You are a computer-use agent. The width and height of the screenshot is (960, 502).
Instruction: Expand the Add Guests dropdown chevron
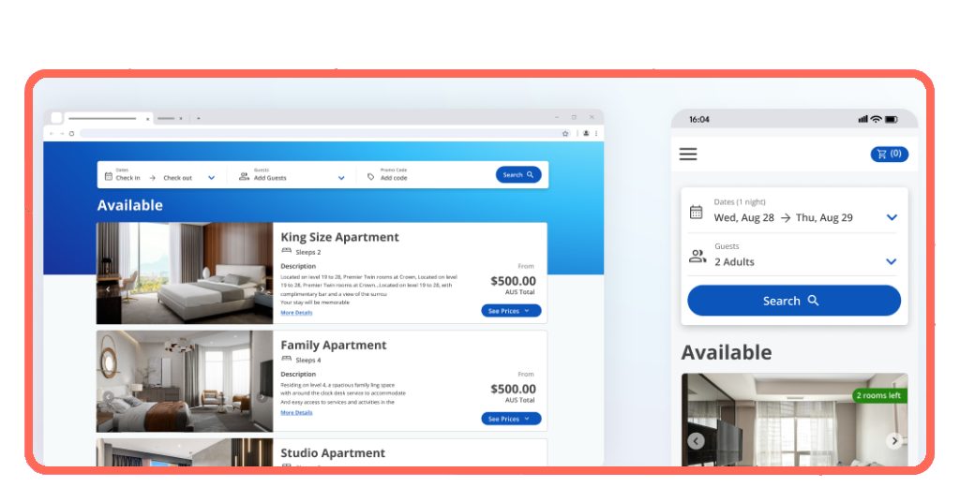[341, 178]
